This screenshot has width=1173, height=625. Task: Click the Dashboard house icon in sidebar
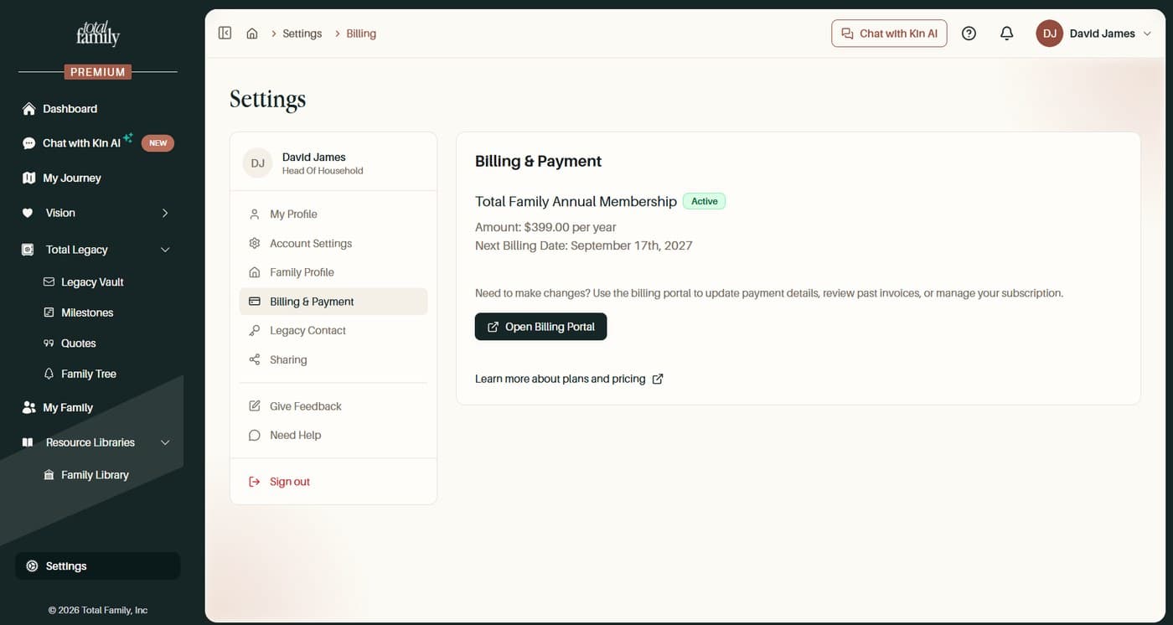(x=29, y=109)
